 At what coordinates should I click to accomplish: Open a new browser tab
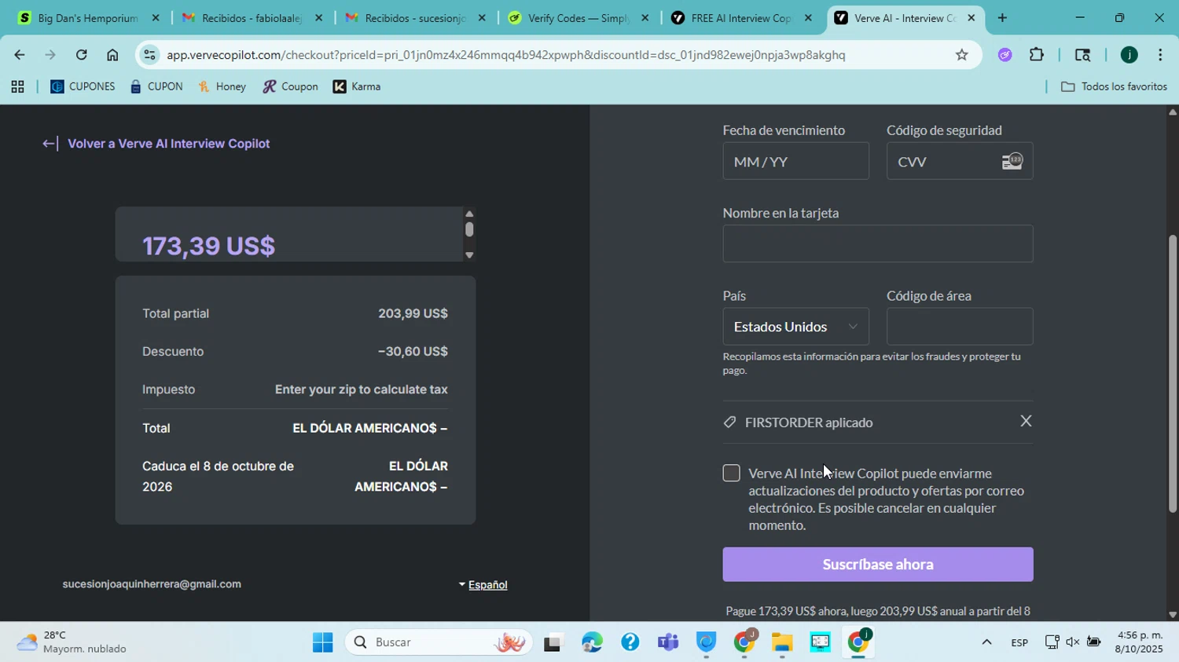tap(1002, 18)
